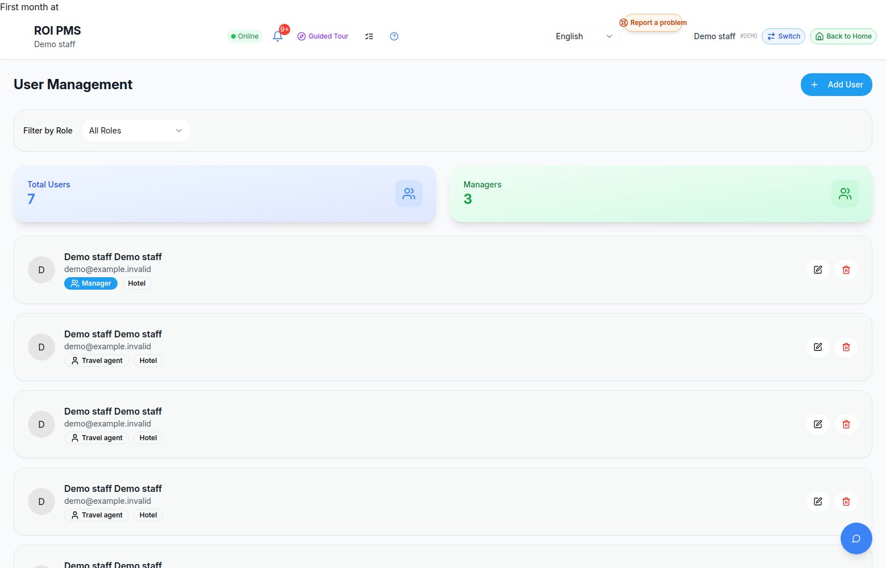The width and height of the screenshot is (886, 568).
Task: Open the English language dropdown
Action: [x=584, y=36]
